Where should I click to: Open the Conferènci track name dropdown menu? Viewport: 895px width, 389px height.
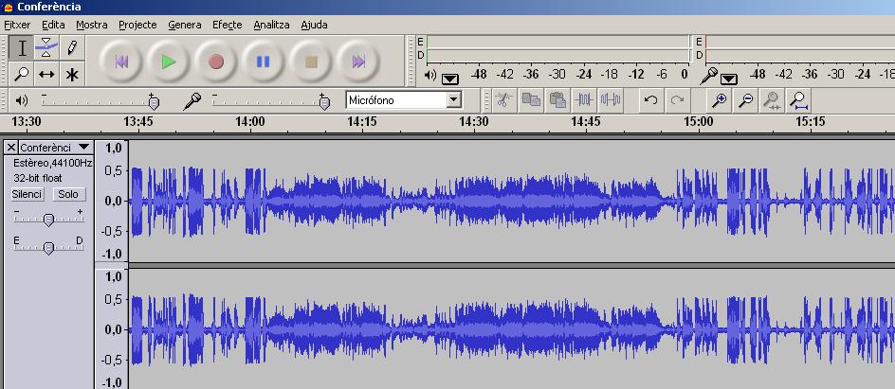tap(84, 148)
